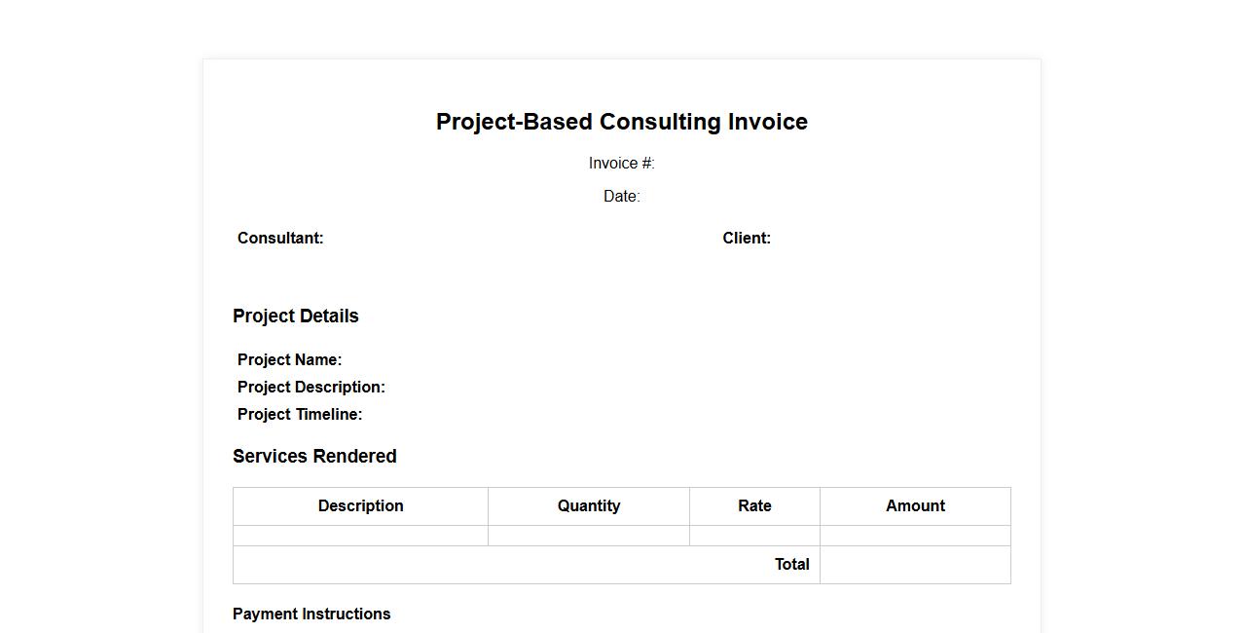Select the Amount column header

tap(915, 506)
